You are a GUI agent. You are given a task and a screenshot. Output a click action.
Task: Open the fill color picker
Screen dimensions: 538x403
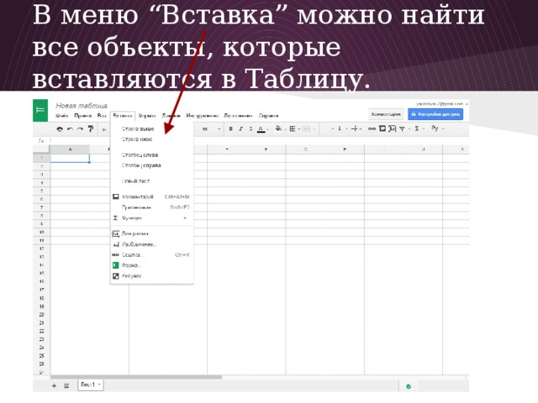[278, 128]
